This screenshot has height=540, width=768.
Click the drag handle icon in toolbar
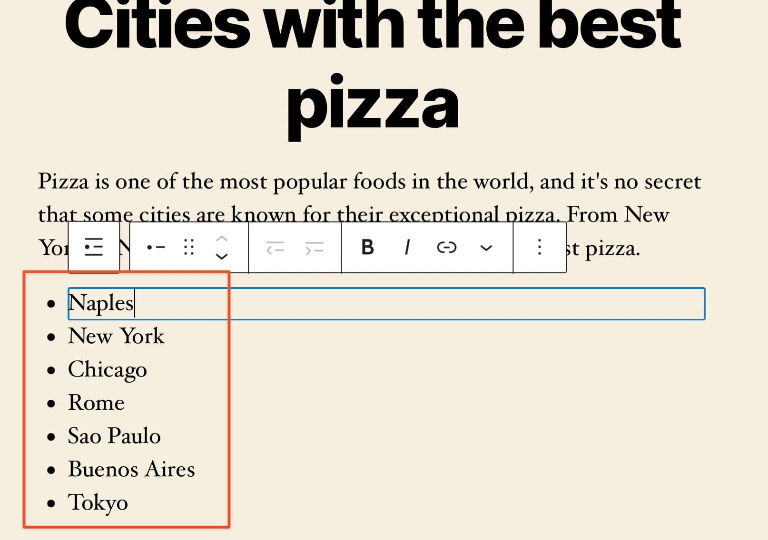187,248
